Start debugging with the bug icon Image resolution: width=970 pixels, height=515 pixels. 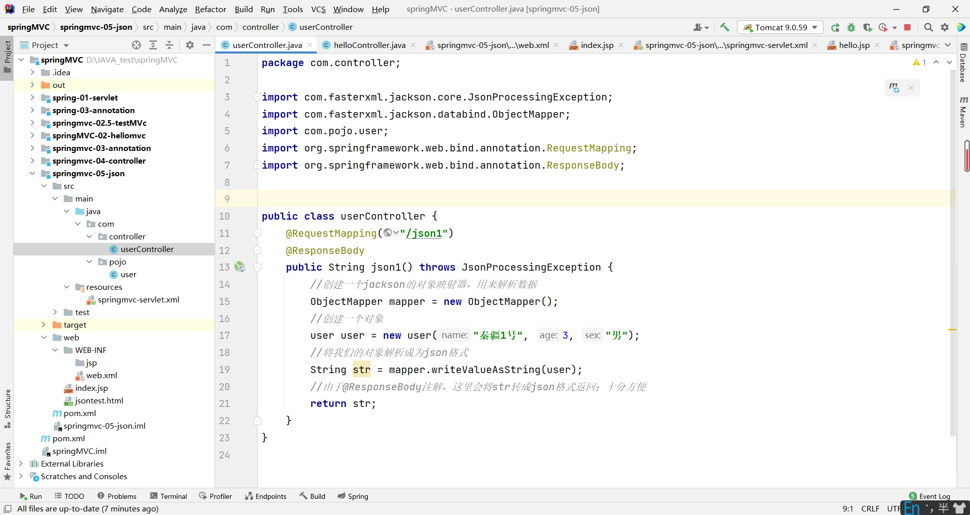coord(851,27)
